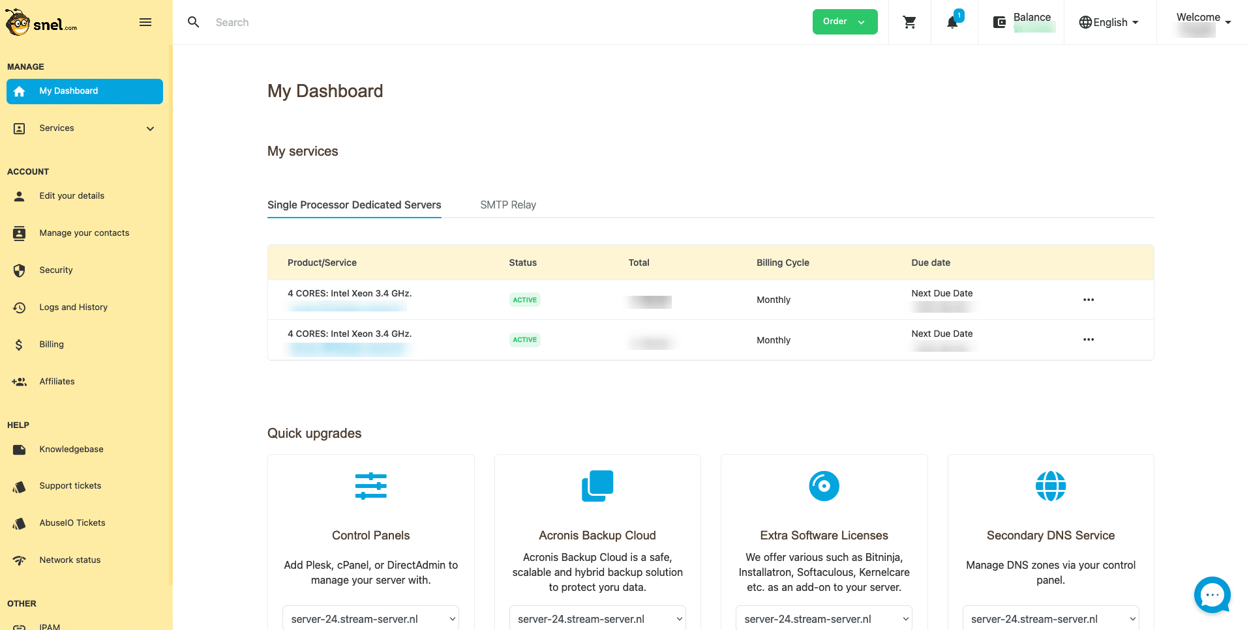
Task: Open first 4 CORES Intel Xeon service
Action: coord(350,294)
